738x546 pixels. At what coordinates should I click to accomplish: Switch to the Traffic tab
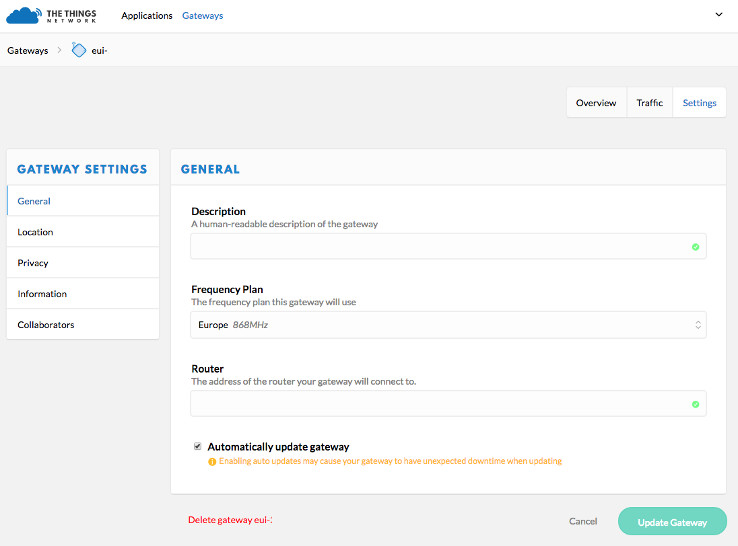tap(650, 103)
